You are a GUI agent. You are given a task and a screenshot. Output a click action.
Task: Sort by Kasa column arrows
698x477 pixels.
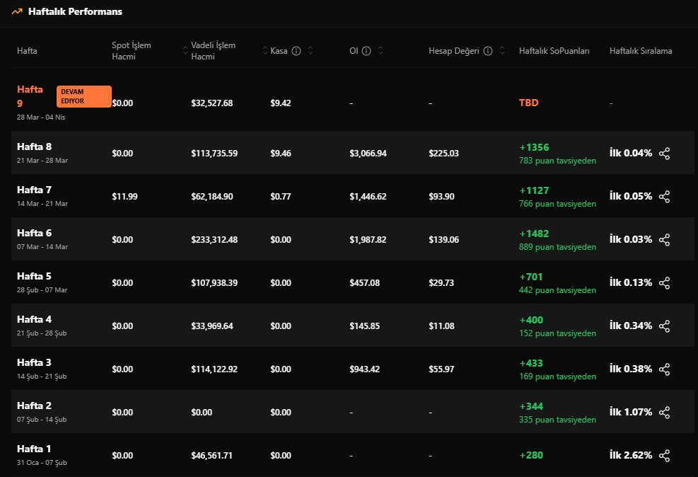310,51
